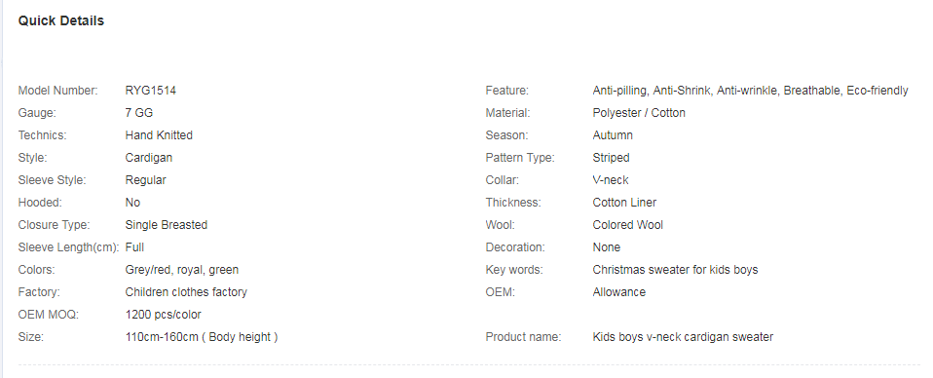Click the Single Breasted closure value

166,225
